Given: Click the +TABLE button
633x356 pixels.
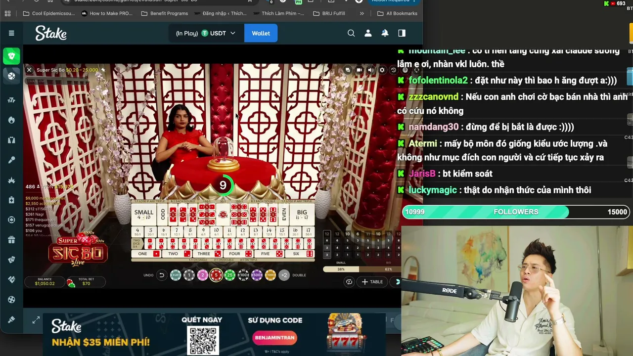Looking at the screenshot, I should point(372,282).
